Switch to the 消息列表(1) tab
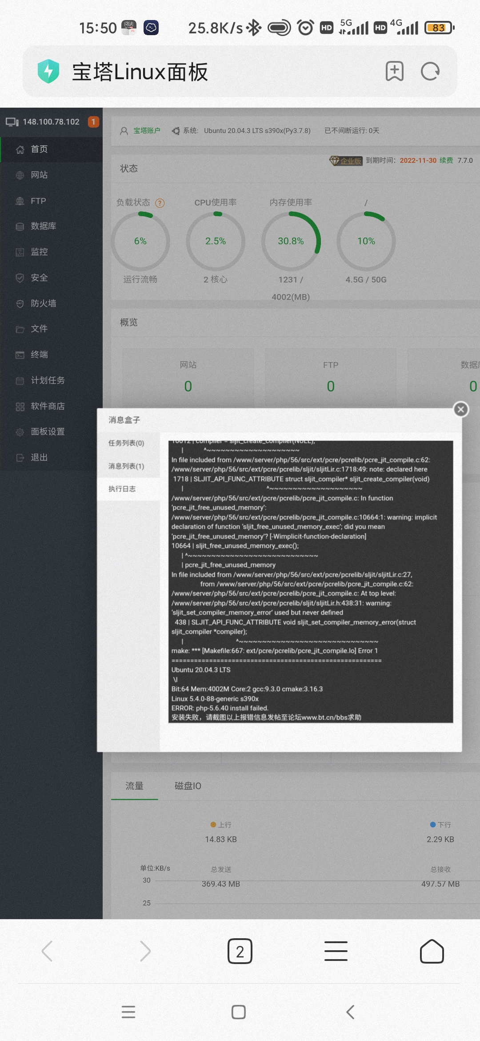This screenshot has width=480, height=1041. tap(128, 466)
